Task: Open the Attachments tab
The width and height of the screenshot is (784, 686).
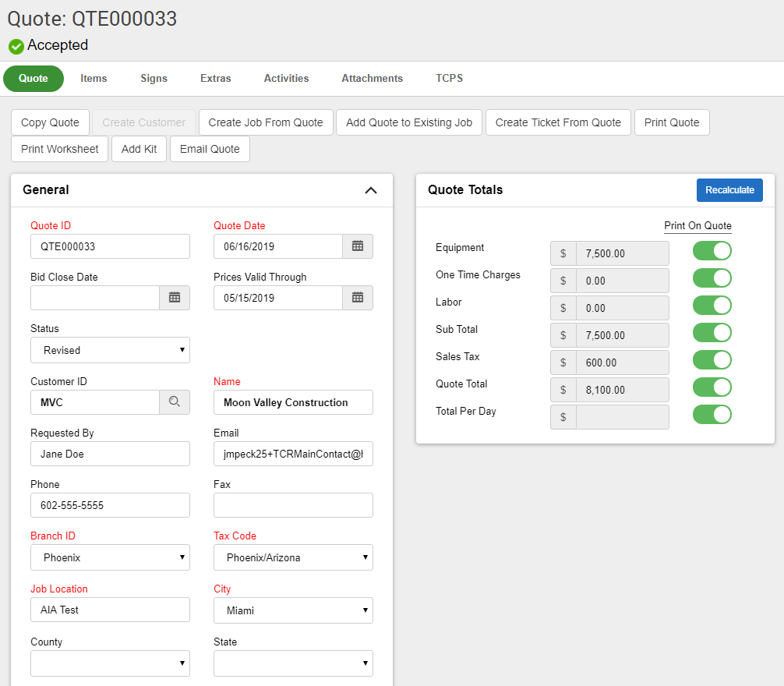Action: [372, 78]
